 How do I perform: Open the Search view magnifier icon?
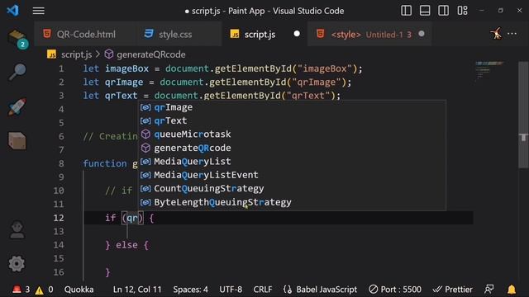[17, 72]
